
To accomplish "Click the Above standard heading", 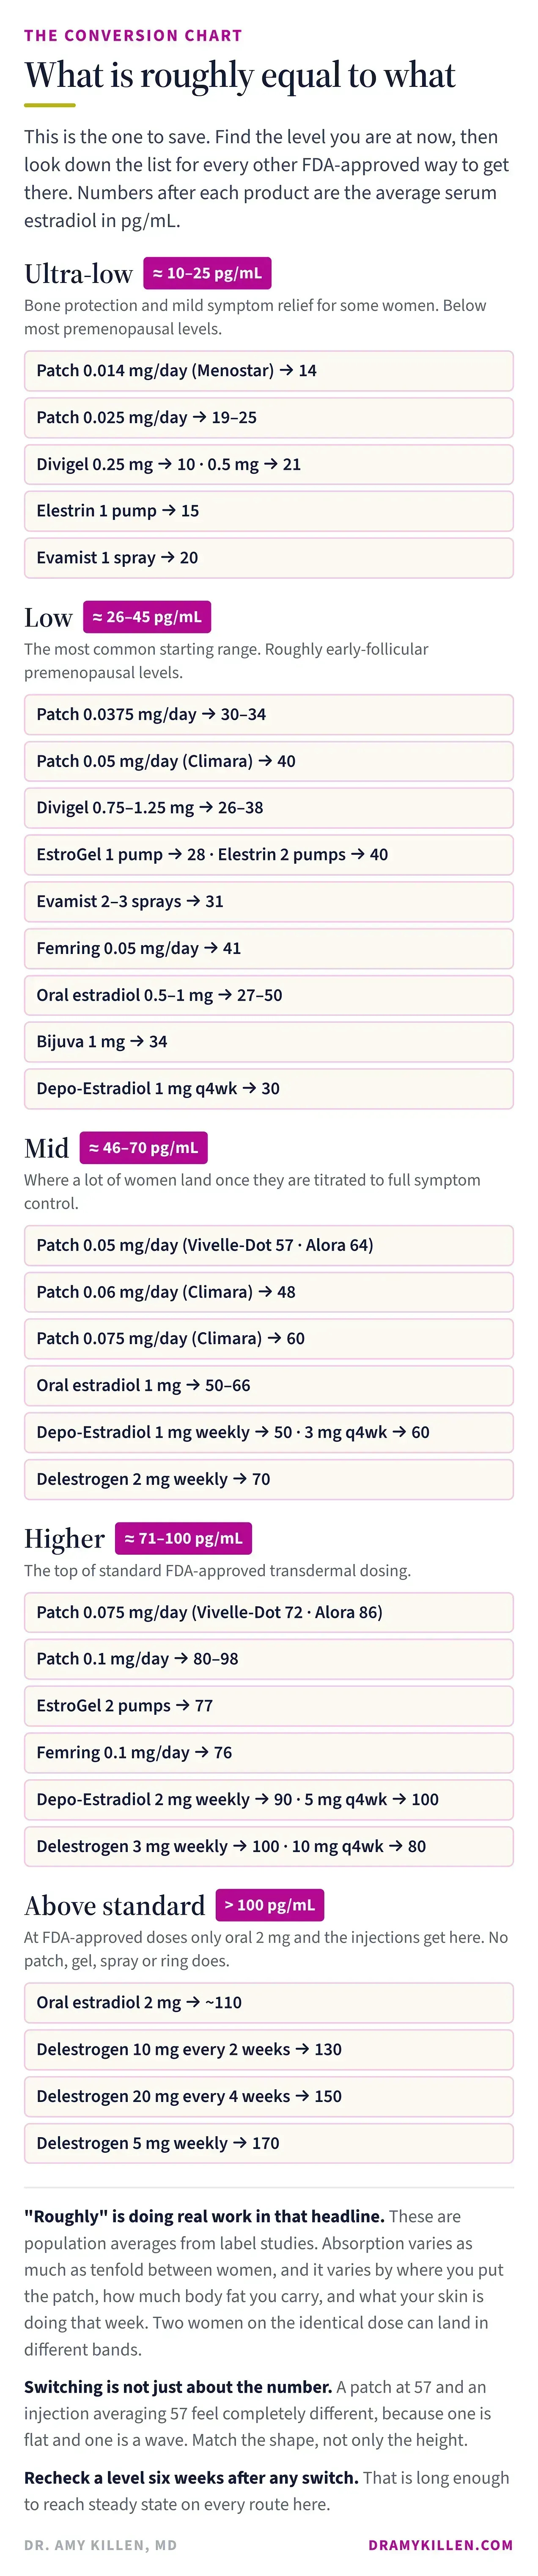I will pos(115,1906).
